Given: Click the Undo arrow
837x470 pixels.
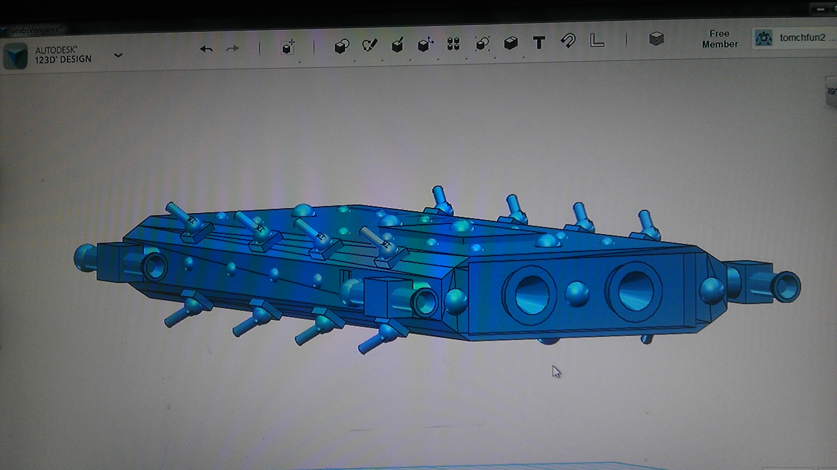Looking at the screenshot, I should 206,49.
